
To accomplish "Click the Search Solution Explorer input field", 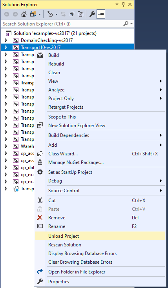I will coord(62,24).
